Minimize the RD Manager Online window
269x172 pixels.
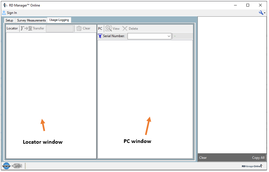tap(235, 5)
